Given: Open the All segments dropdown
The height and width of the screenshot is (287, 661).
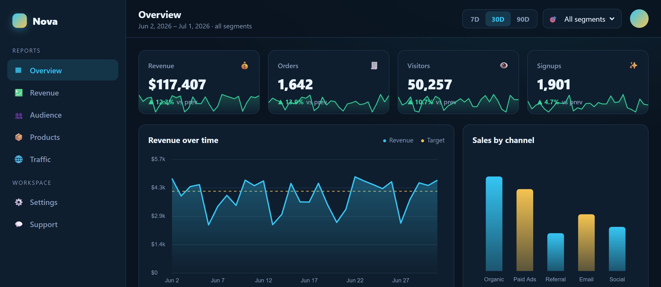Looking at the screenshot, I should (x=582, y=19).
